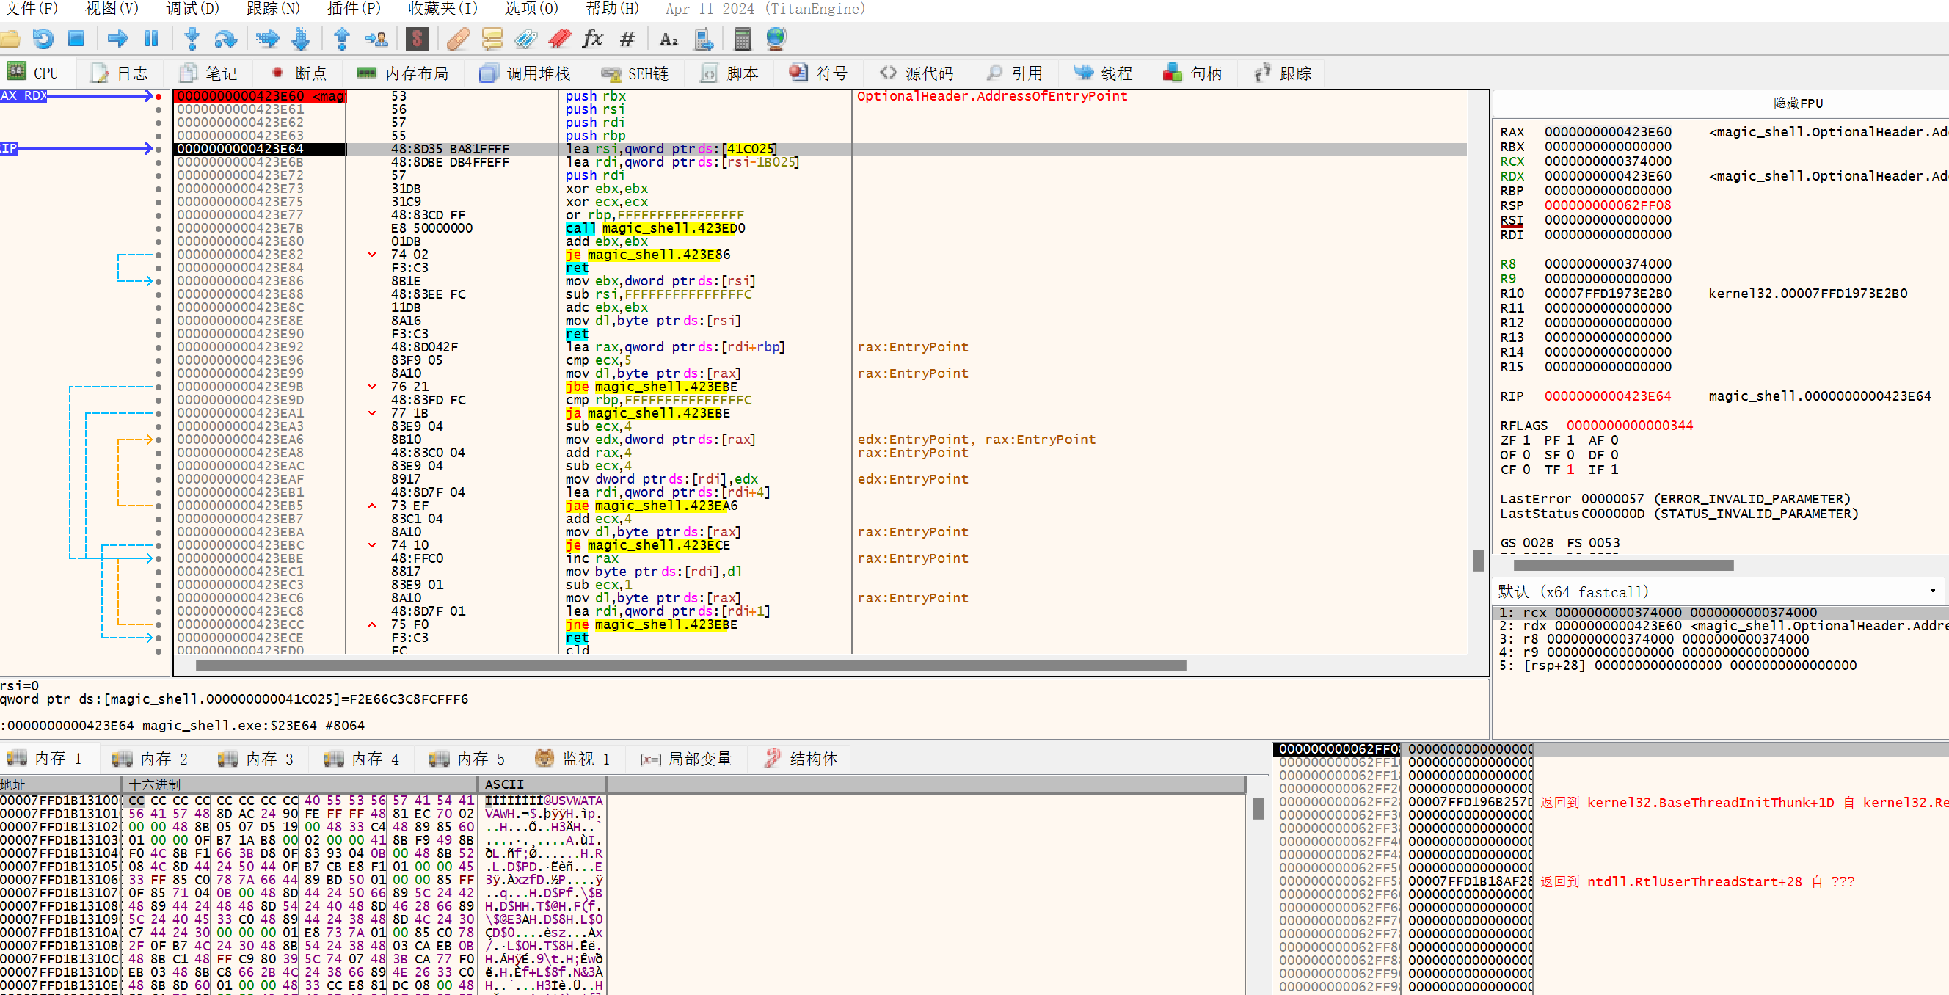Image resolution: width=1949 pixels, height=995 pixels.
Task: Toggle breakpoint at address 423E60
Action: click(x=158, y=97)
